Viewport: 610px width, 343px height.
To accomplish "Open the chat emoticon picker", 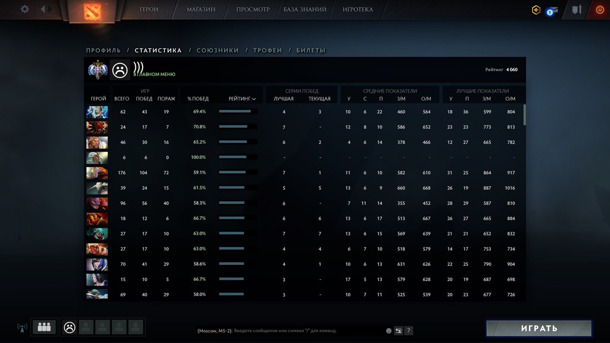I will 389,331.
